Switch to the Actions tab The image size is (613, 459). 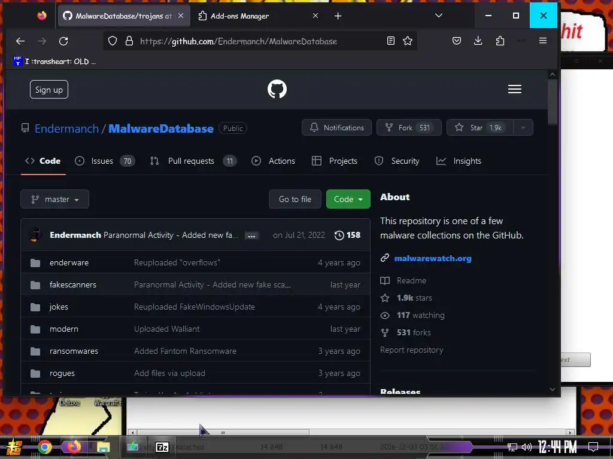pos(273,161)
